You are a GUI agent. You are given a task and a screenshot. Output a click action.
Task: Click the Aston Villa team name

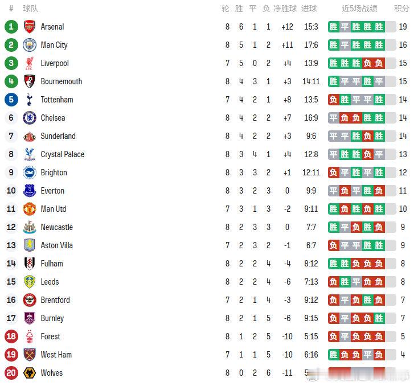pos(57,245)
